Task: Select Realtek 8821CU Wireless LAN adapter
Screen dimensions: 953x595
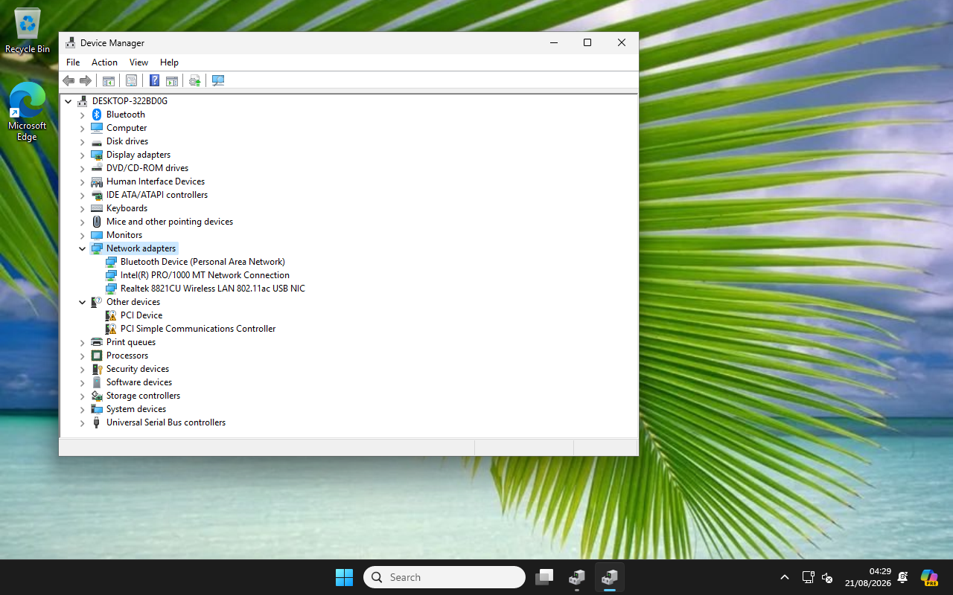Action: [213, 289]
